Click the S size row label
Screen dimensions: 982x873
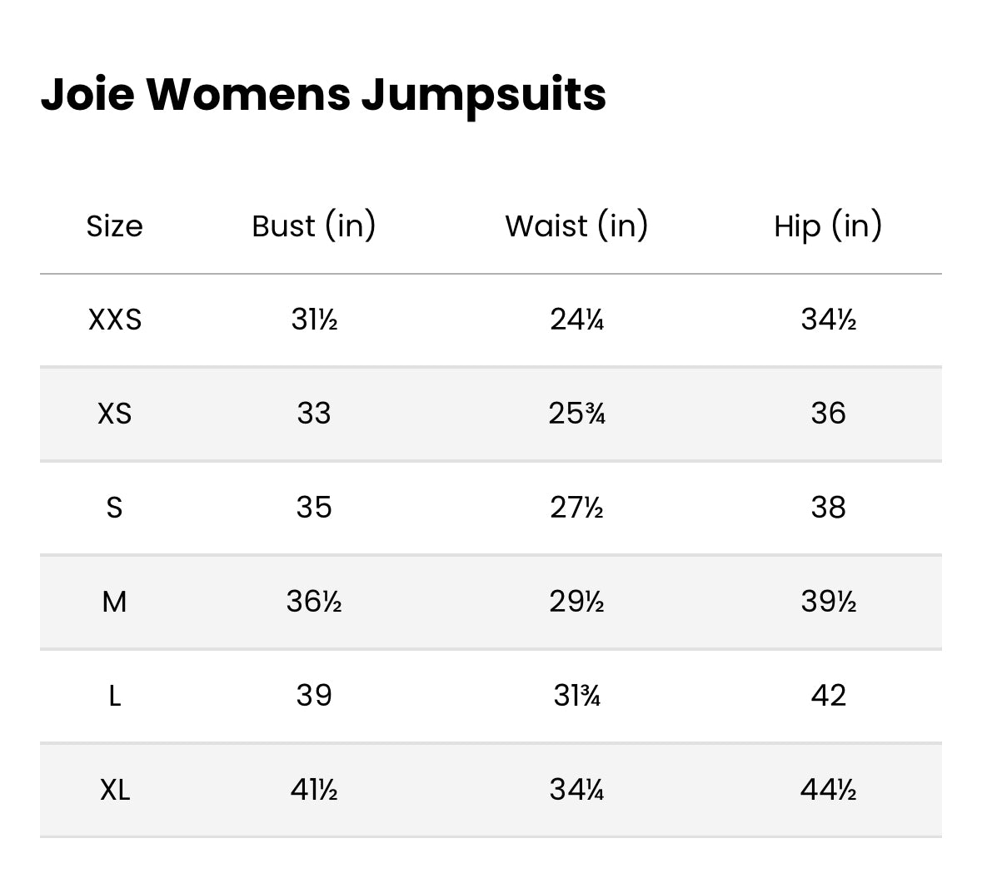pyautogui.click(x=115, y=508)
